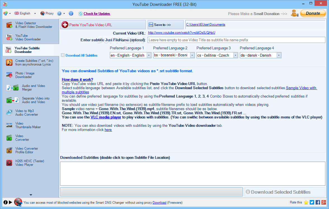The width and height of the screenshot is (329, 209).
Task: Expand the Preferred Language 2 dropdown
Action: (x=192, y=55)
